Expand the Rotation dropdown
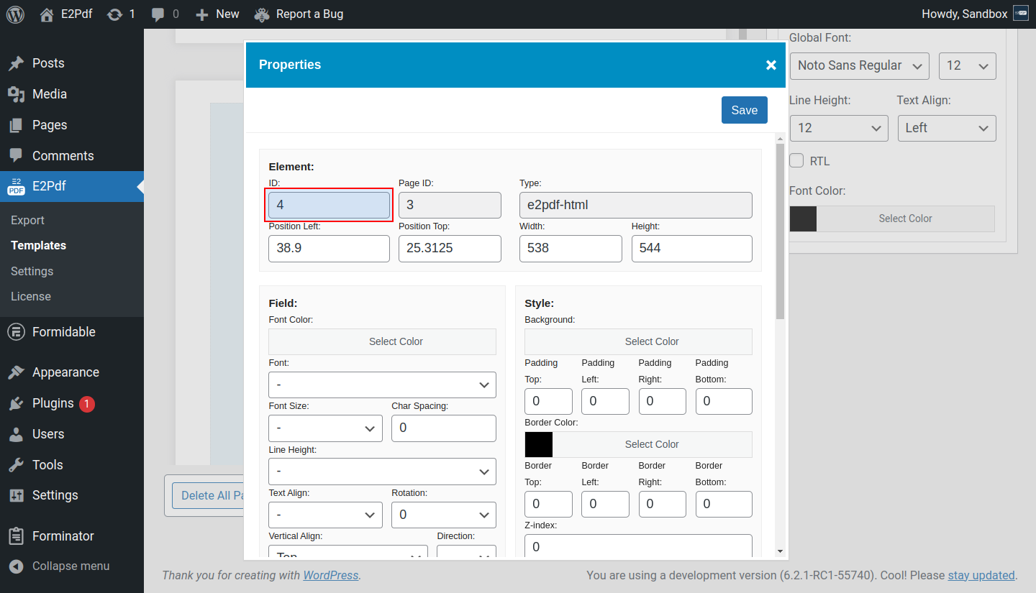The image size is (1036, 593). pos(443,515)
